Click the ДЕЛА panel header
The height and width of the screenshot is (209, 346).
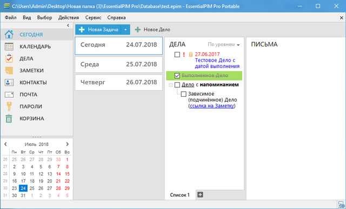177,44
